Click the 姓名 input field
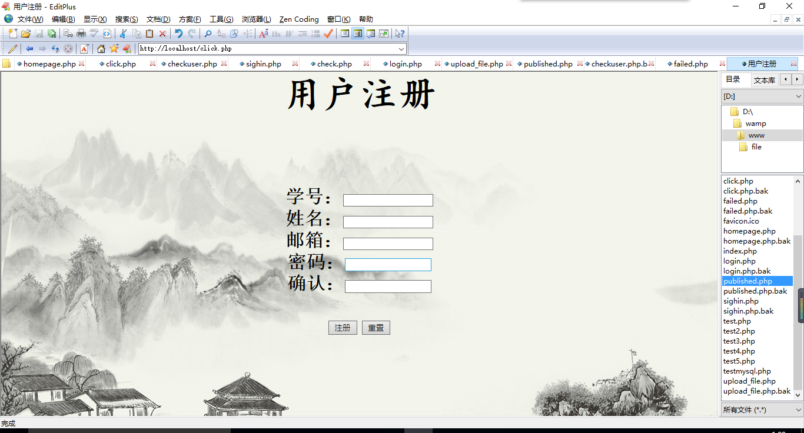 point(388,222)
